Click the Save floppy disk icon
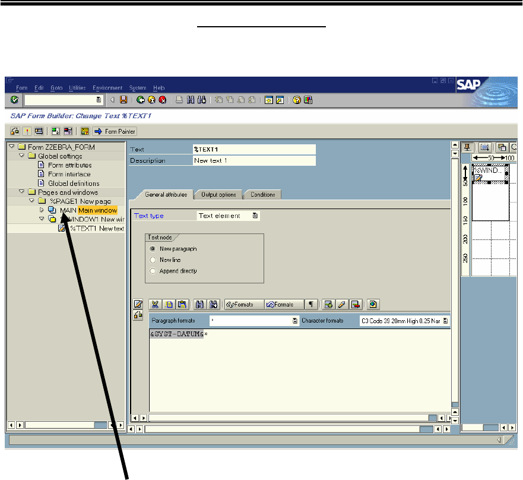This screenshot has width=523, height=480. (123, 99)
